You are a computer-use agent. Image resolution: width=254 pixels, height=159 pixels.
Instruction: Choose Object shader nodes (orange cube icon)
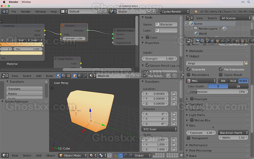pyautogui.click(x=75, y=76)
